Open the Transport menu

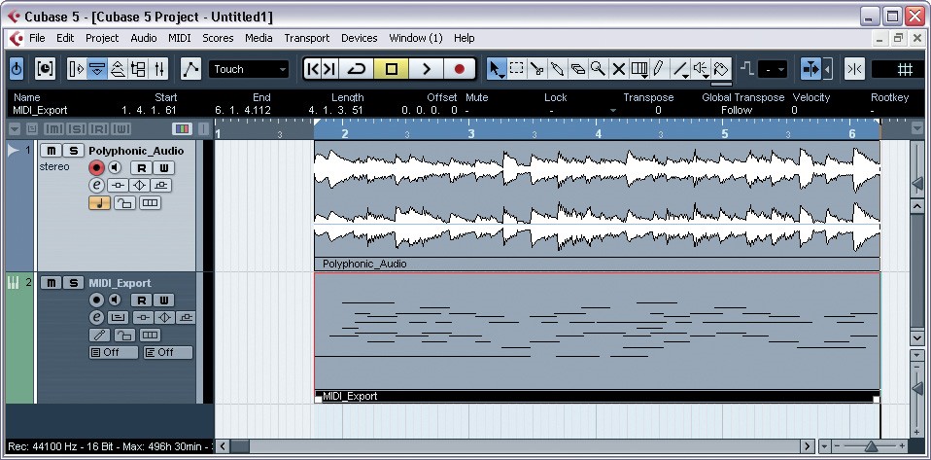click(306, 38)
